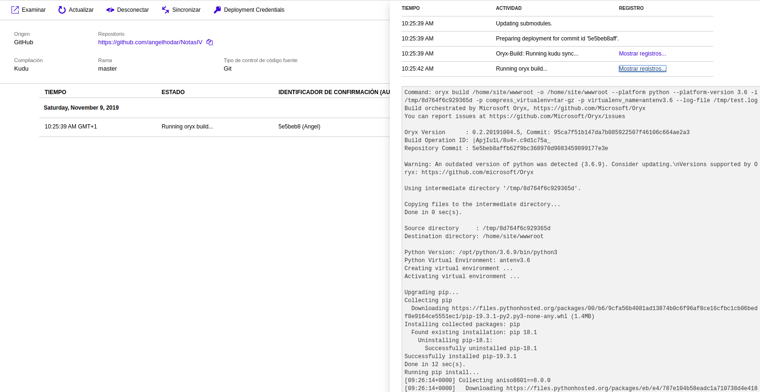760x392 pixels.
Task: Click the Python Virtual Environment antenv3.6 line
Action: [467, 260]
